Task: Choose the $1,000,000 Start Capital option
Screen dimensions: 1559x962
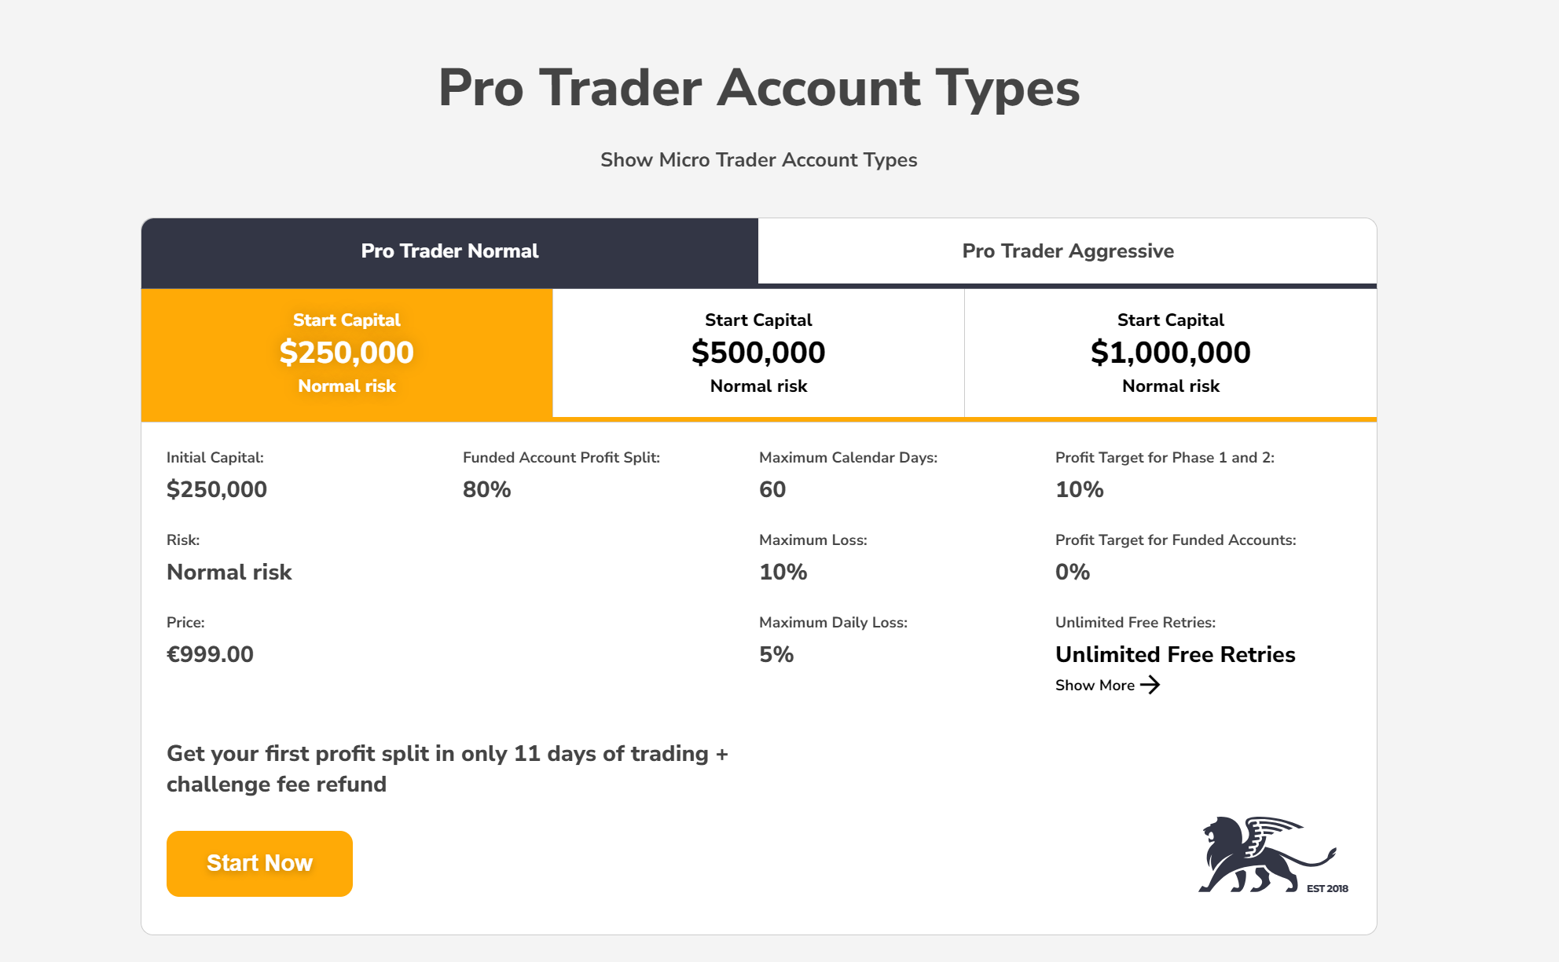Action: coord(1171,353)
